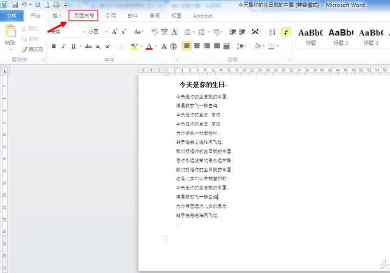Viewport: 390px width, 273px height.
Task: Click the 剪切 (Cut) button
Action: coord(30,29)
